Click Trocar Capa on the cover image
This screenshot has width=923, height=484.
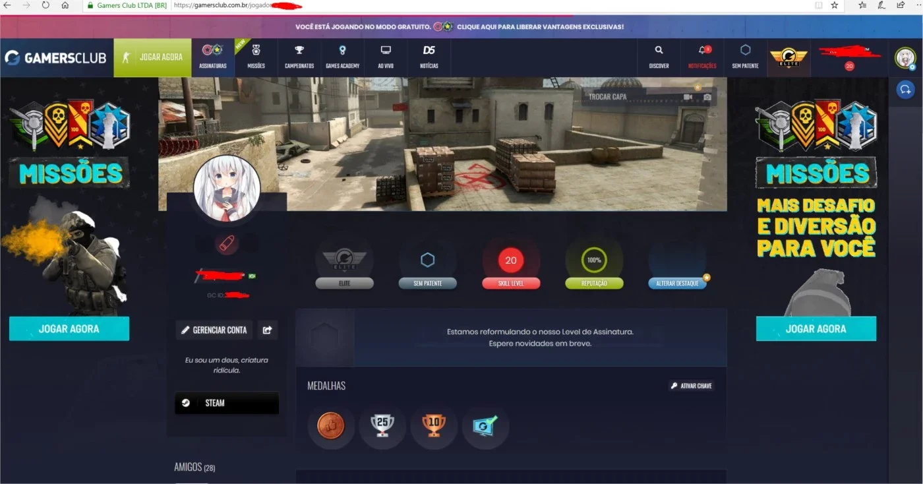(607, 97)
